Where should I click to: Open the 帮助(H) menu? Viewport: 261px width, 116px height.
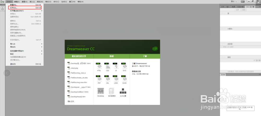[x=81, y=2]
